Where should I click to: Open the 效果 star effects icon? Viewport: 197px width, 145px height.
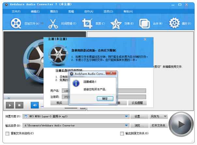click(116, 23)
